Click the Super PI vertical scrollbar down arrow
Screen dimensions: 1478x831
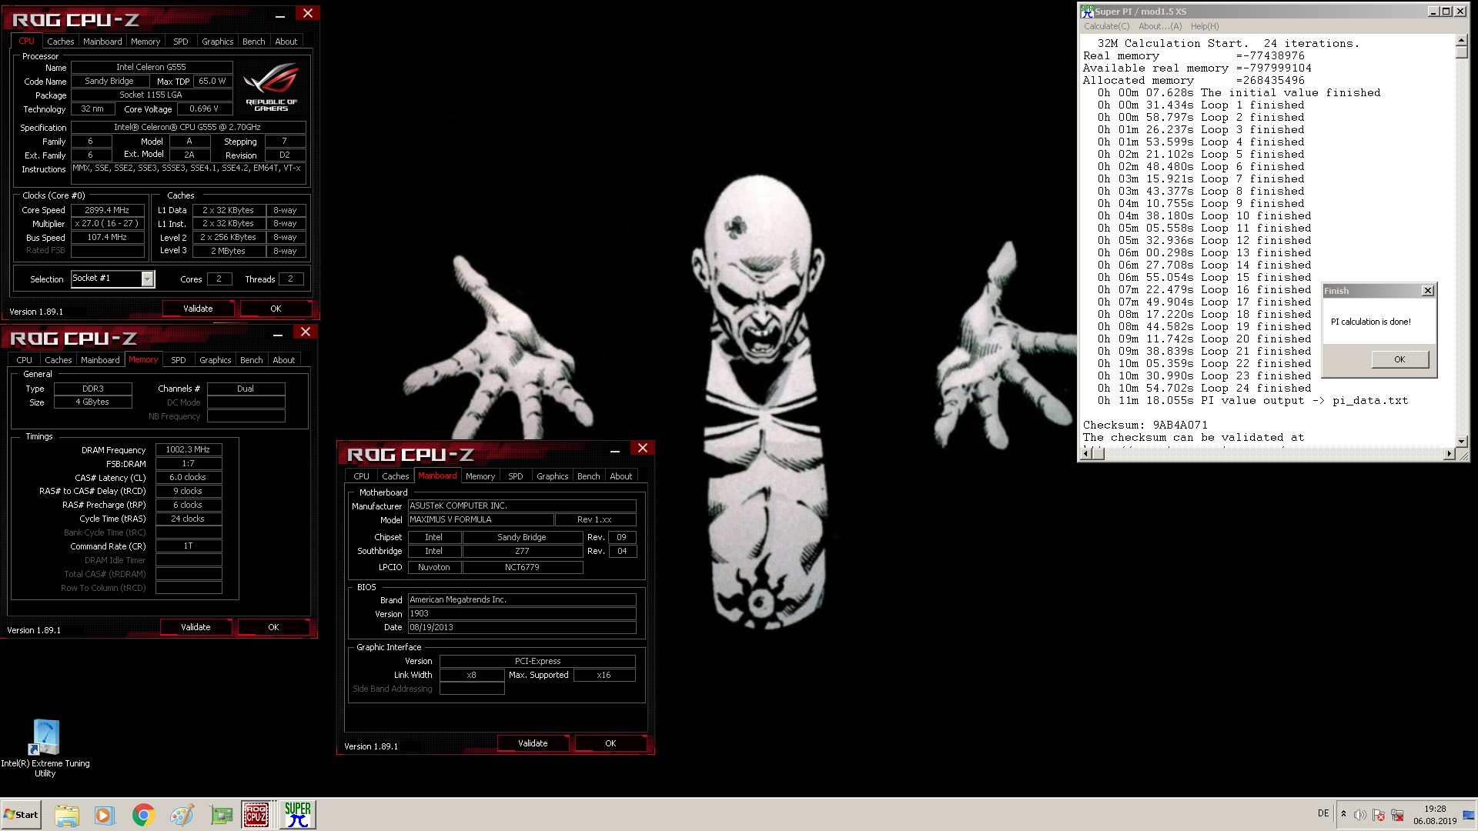coord(1461,441)
